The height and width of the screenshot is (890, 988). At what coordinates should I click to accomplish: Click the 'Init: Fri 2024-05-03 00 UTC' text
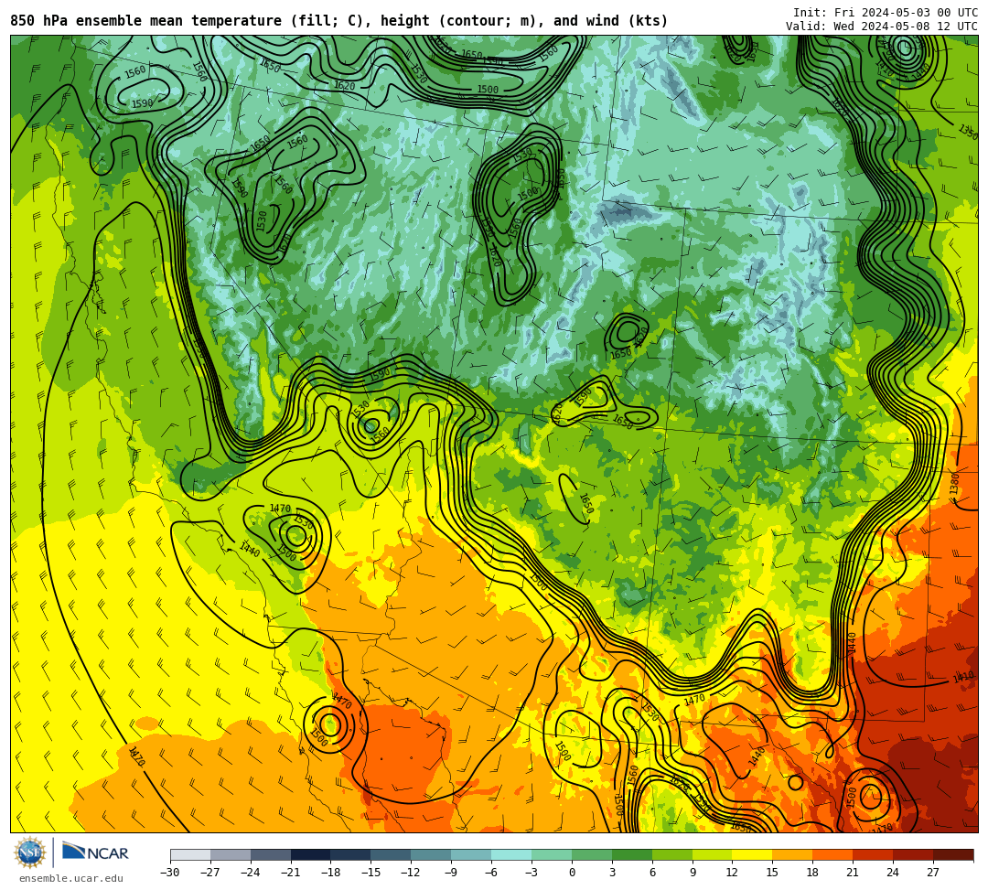coord(886,13)
